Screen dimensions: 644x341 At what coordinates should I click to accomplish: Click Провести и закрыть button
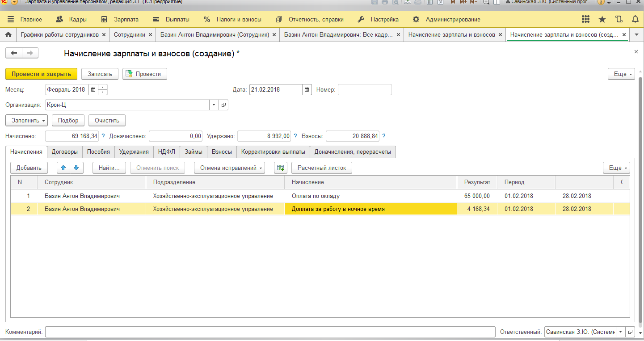point(41,74)
